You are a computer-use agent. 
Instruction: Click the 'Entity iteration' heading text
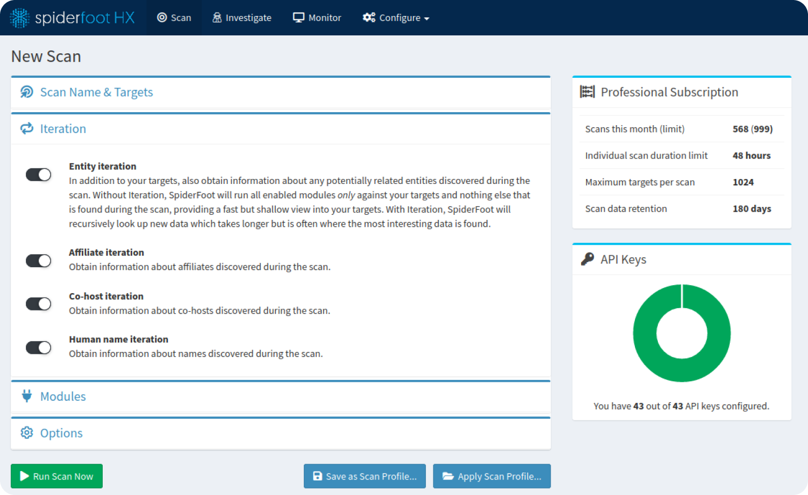[x=102, y=166]
